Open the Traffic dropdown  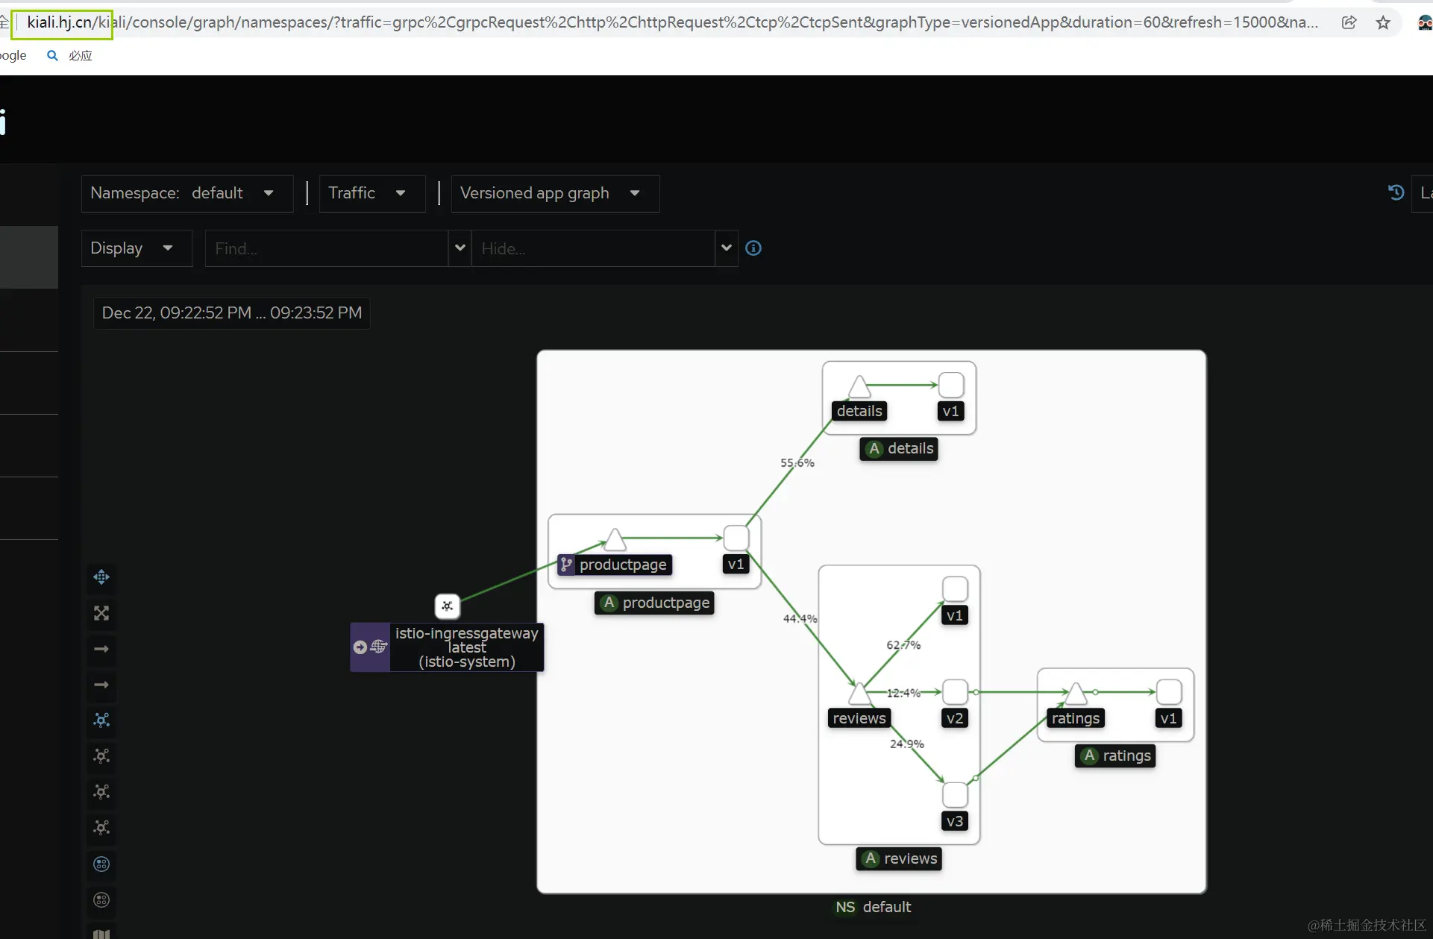(x=371, y=193)
